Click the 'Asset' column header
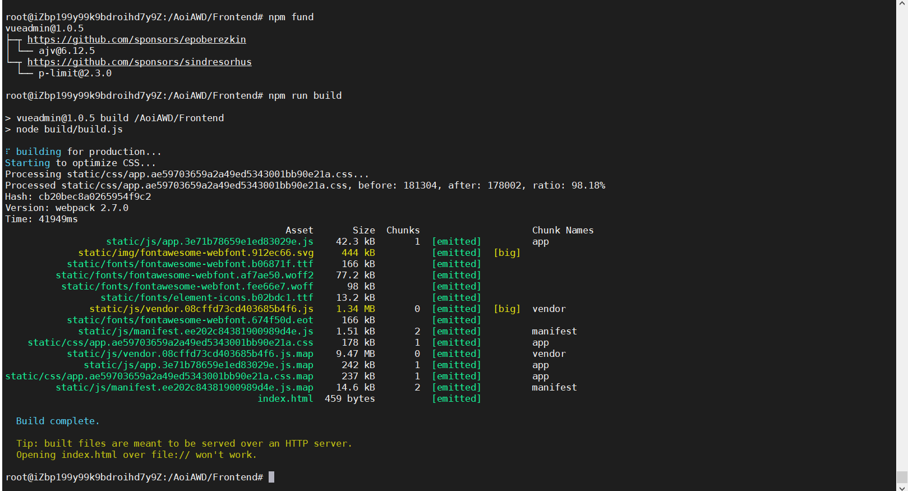This screenshot has width=908, height=491. point(299,230)
